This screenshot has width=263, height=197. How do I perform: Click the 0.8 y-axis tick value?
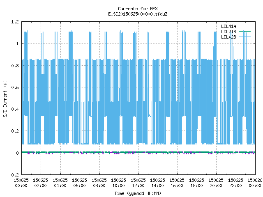[x=15, y=66]
